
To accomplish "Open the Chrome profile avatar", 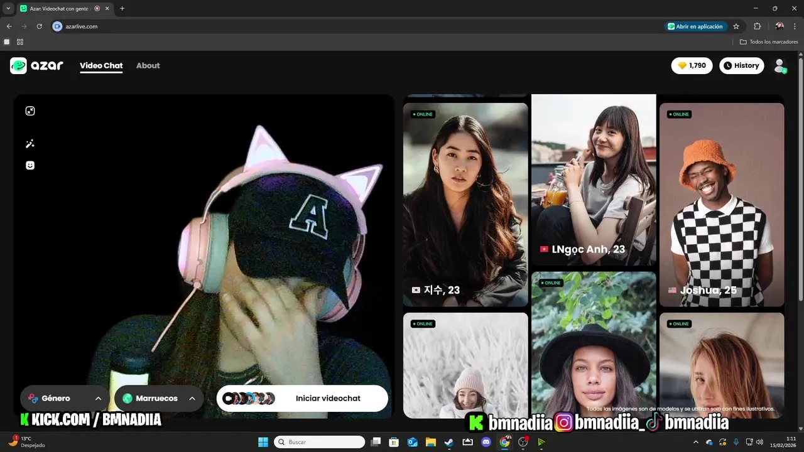I will (780, 26).
